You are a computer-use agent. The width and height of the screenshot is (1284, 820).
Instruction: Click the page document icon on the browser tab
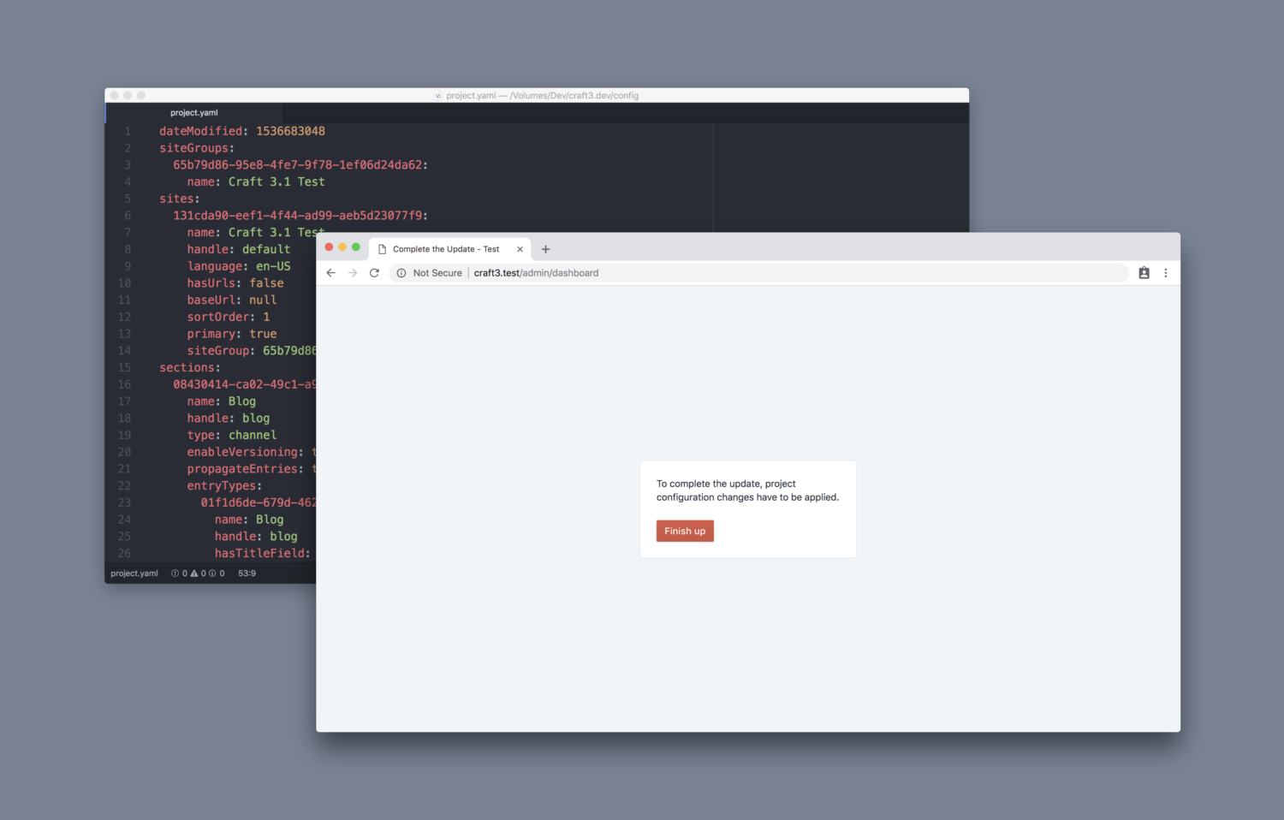pyautogui.click(x=380, y=248)
